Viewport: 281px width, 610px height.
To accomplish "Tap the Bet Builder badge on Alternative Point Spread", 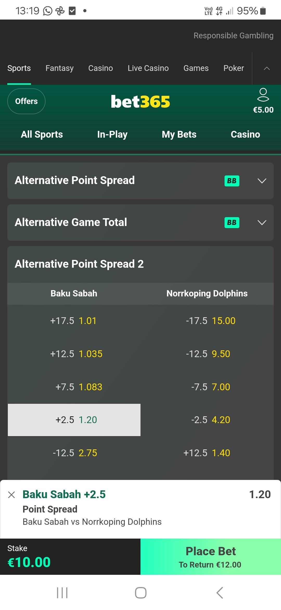I will coord(232,181).
